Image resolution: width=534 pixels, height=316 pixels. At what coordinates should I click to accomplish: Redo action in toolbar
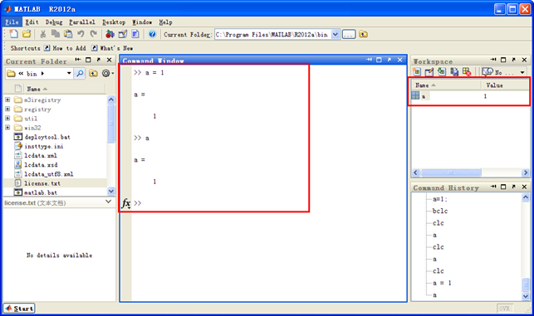(x=93, y=34)
